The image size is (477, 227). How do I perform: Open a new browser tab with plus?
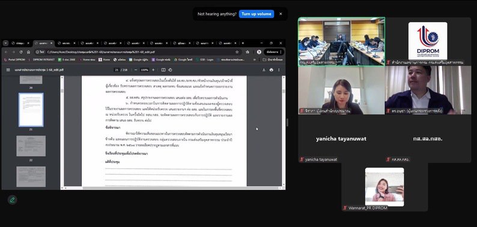pos(243,43)
